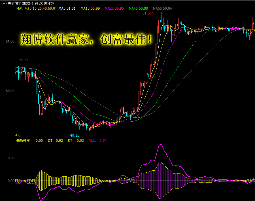Click the MA10 50.99 legend value

point(90,9)
